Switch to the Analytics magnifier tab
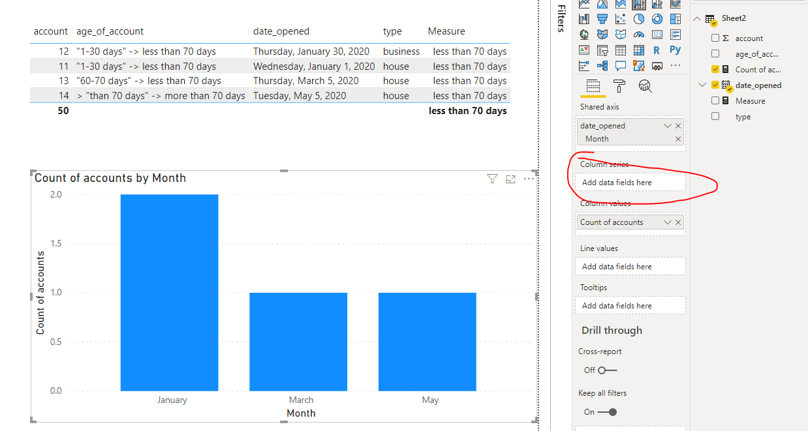 645,86
